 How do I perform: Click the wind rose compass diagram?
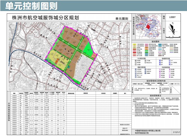pyautogui.click(x=172, y=29)
